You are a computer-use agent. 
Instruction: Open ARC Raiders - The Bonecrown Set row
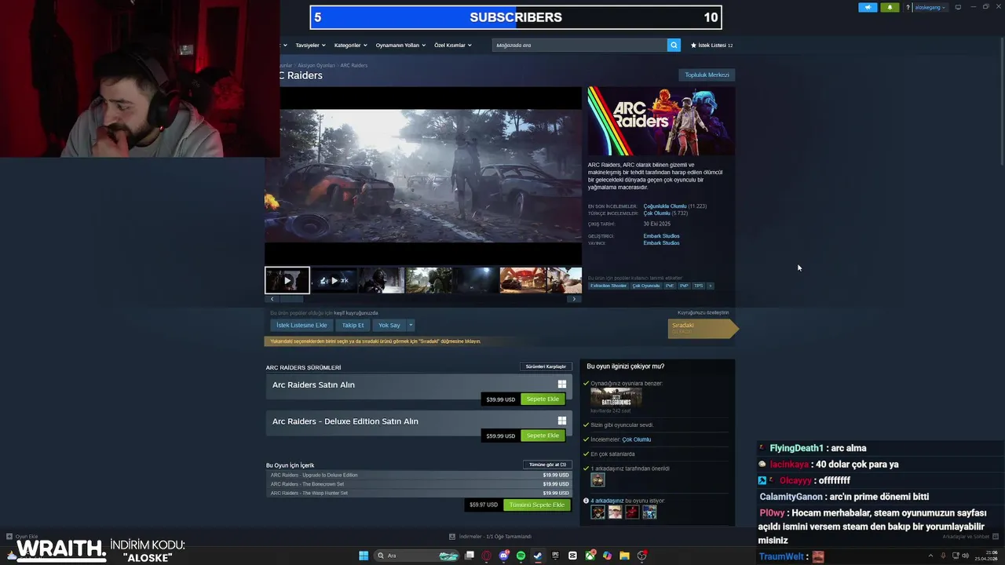coord(419,484)
